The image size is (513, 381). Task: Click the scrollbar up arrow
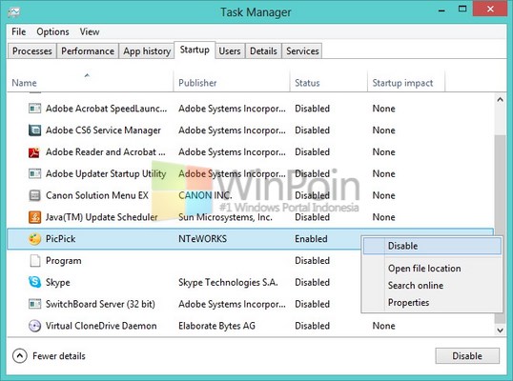click(500, 100)
